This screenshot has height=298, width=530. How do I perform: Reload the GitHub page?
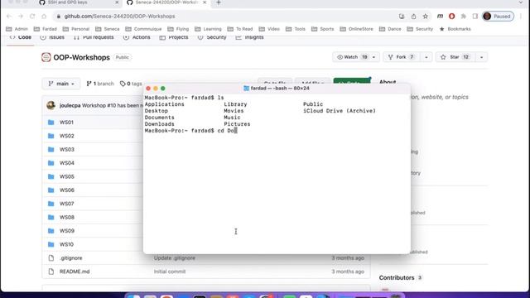click(x=32, y=17)
